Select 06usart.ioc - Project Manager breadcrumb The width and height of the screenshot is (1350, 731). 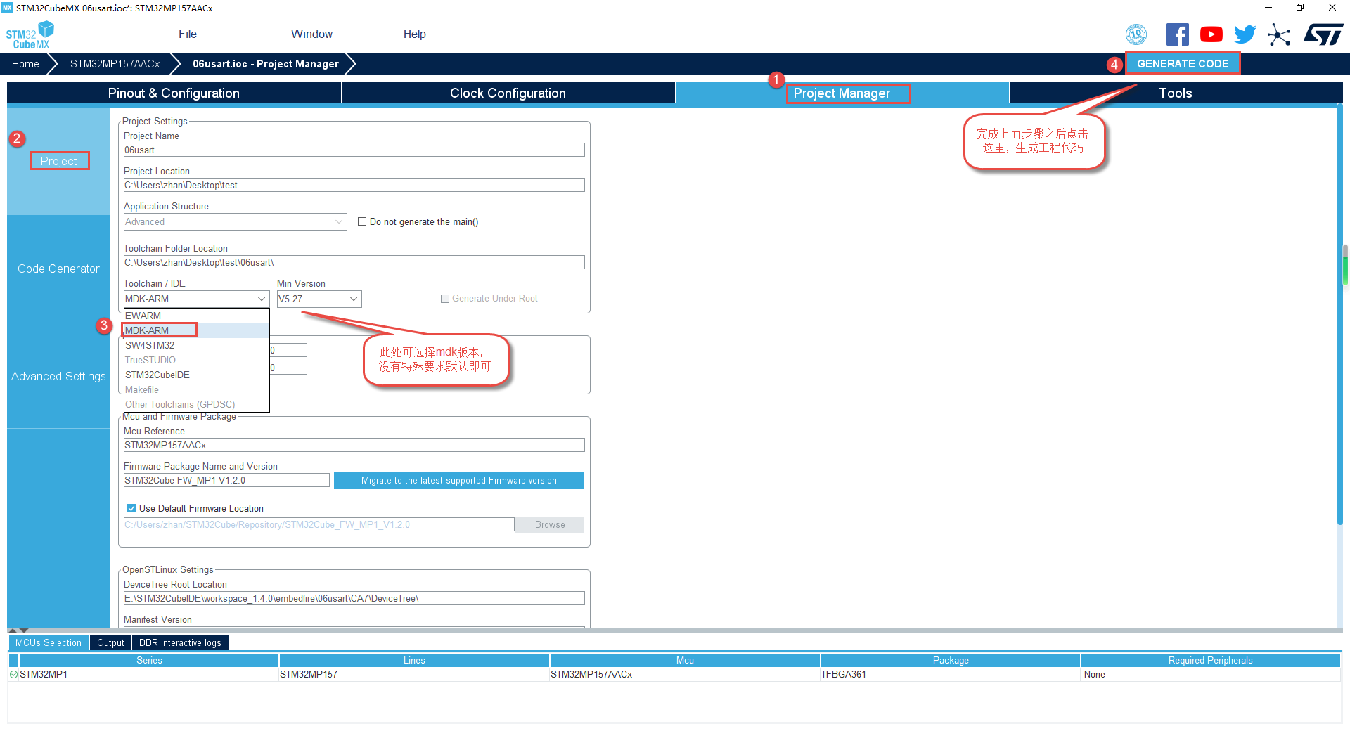pos(266,64)
